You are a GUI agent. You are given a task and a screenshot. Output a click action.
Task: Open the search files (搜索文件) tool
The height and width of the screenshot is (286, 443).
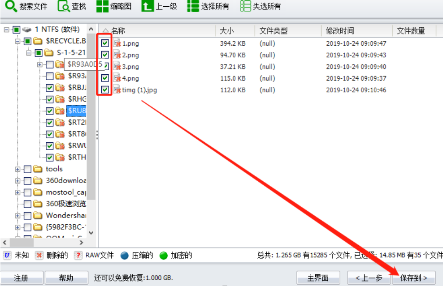click(26, 6)
